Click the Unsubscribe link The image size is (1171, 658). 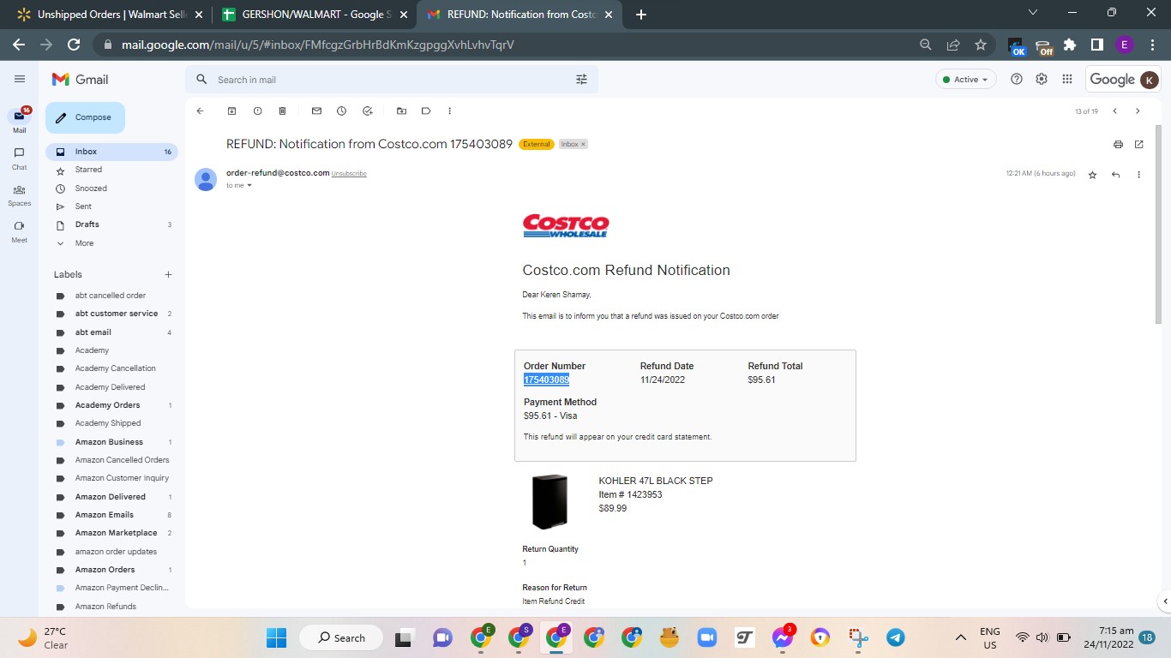pyautogui.click(x=349, y=174)
